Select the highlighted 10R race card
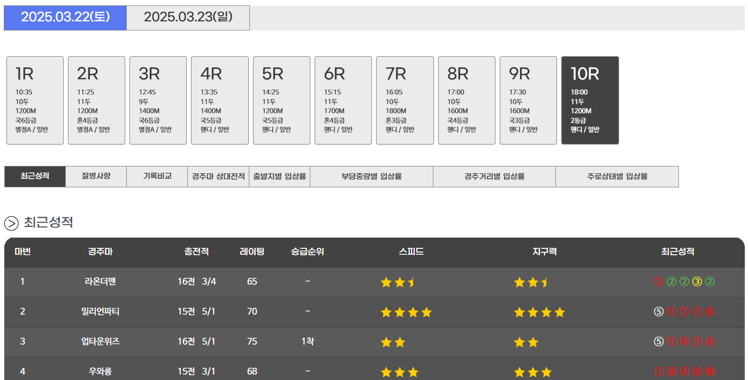748x380 pixels. click(x=590, y=100)
